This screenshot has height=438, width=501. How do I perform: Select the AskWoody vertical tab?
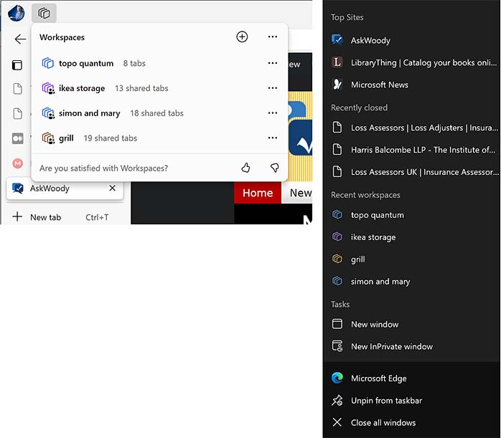point(65,189)
